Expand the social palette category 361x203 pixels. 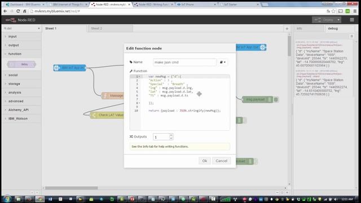coord(21,75)
